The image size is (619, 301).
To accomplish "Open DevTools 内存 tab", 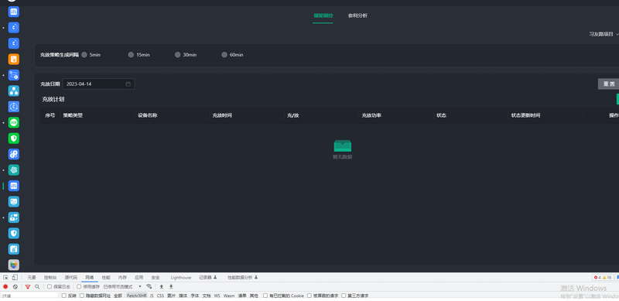I will pyautogui.click(x=123, y=278).
